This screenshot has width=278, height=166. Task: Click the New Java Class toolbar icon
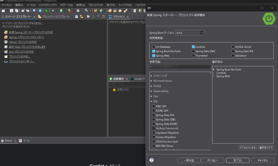coord(101,11)
